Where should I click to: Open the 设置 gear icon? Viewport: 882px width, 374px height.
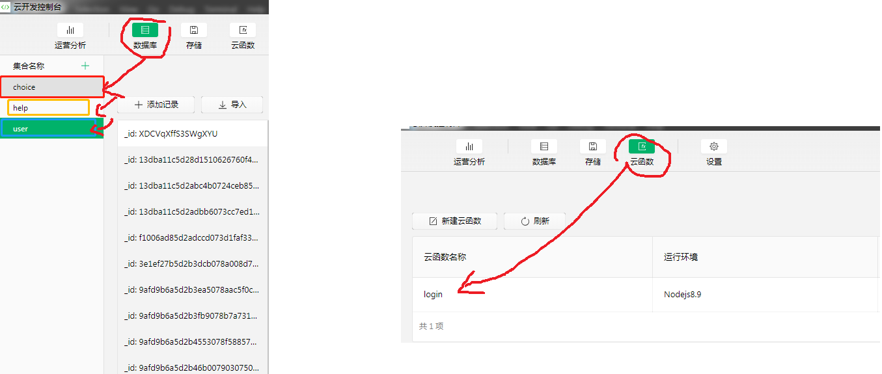click(713, 147)
